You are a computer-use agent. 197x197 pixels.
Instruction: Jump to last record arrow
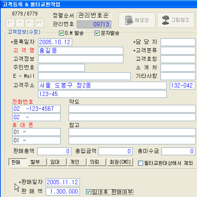(40, 23)
